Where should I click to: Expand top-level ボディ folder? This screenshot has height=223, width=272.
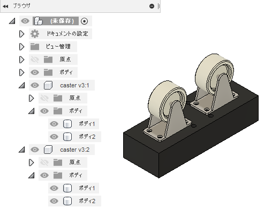(21, 72)
